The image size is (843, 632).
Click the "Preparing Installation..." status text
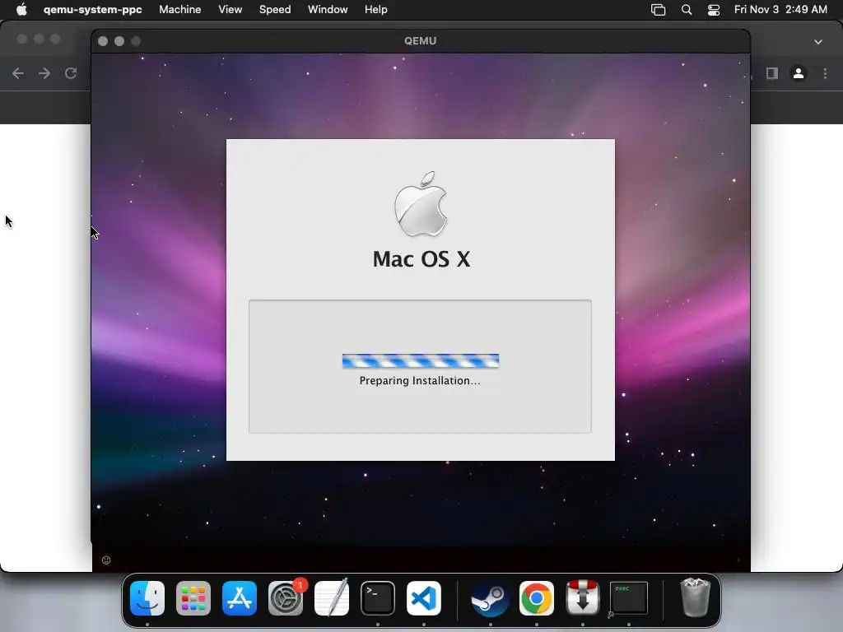420,380
